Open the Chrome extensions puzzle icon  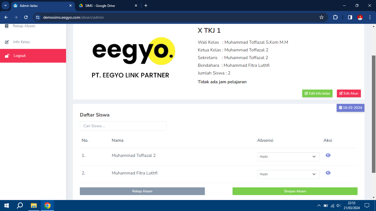(335, 17)
